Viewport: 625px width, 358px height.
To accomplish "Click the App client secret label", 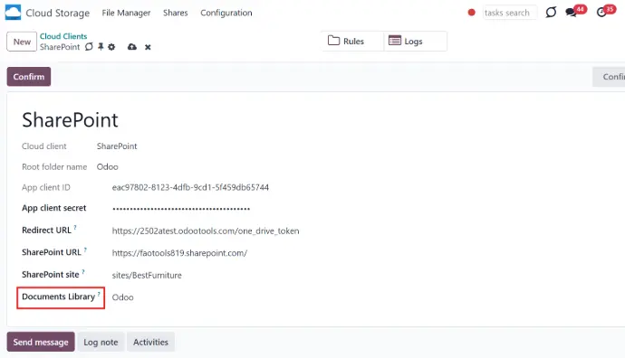I will point(54,208).
